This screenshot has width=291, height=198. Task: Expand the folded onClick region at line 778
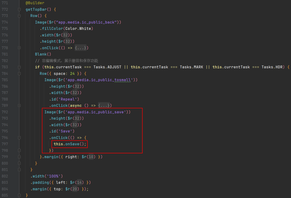point(19,48)
